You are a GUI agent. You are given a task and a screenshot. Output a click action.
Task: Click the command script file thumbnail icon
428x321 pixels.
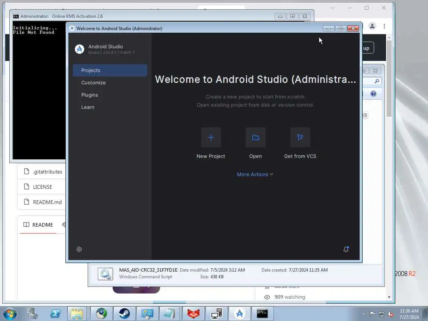106,273
